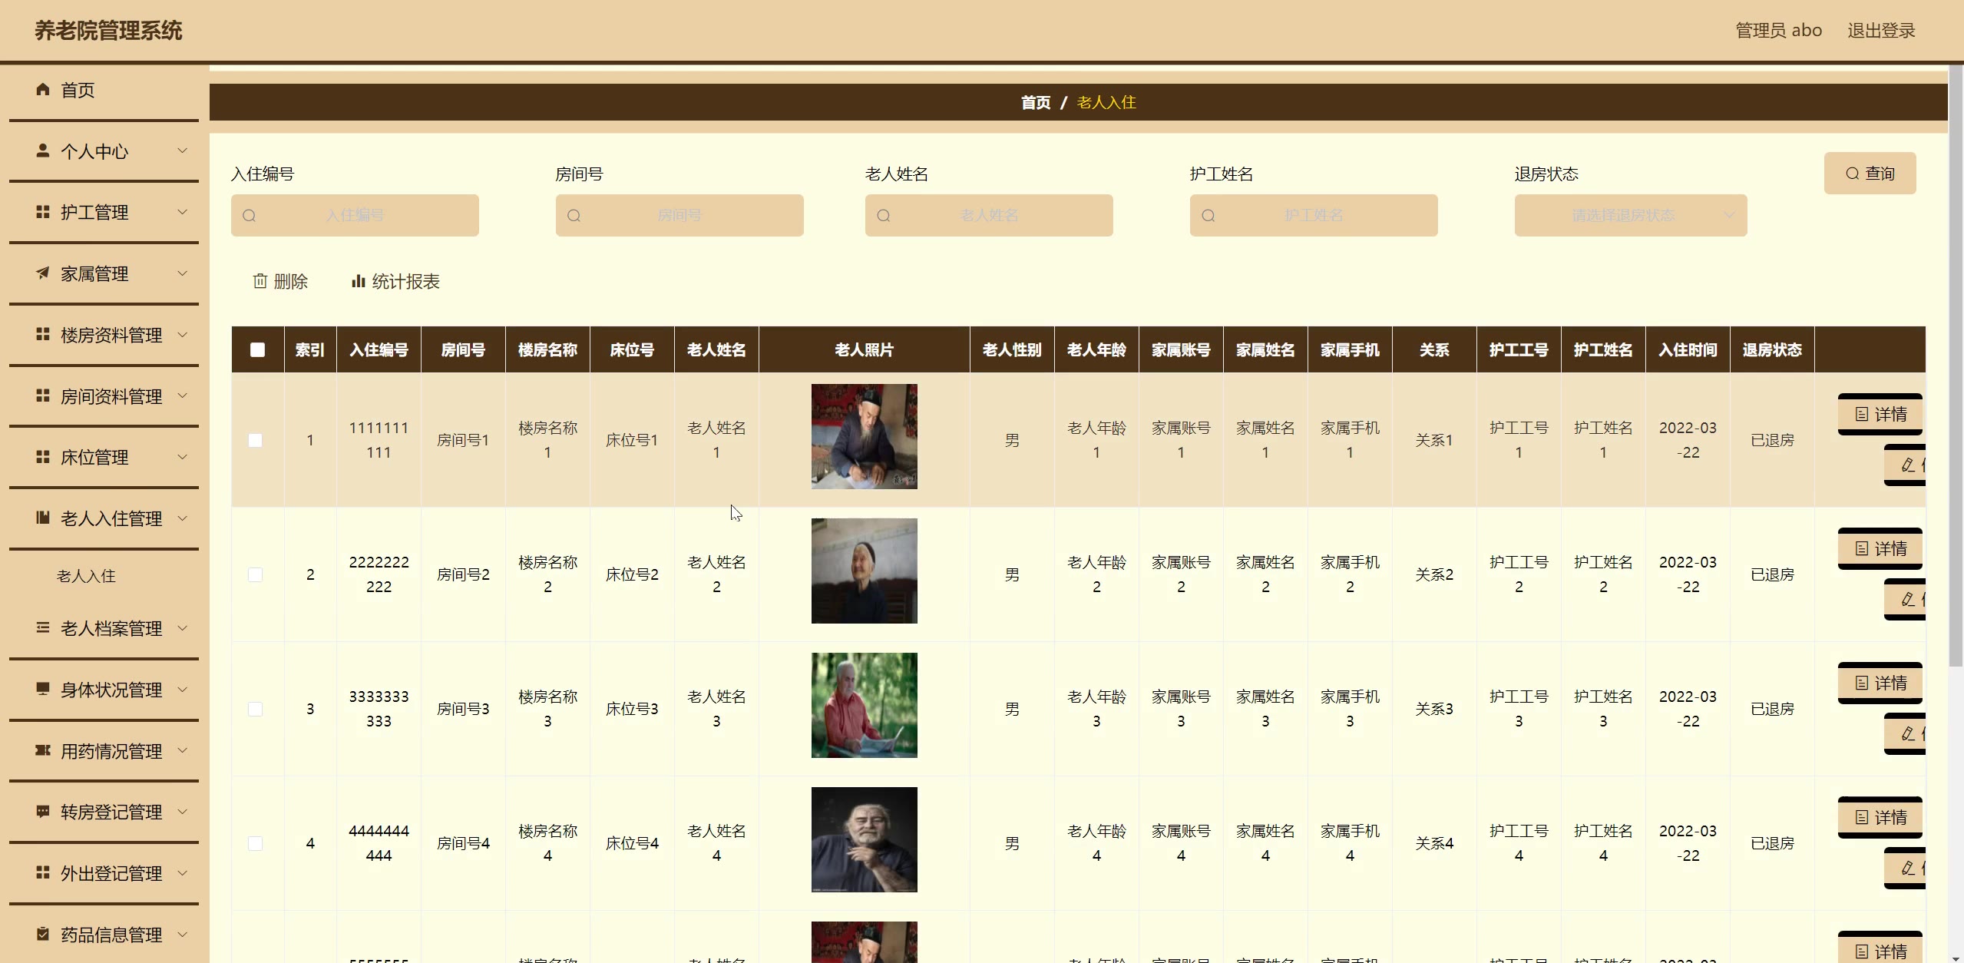
Task: Check the checkbox for row 2
Action: [256, 574]
